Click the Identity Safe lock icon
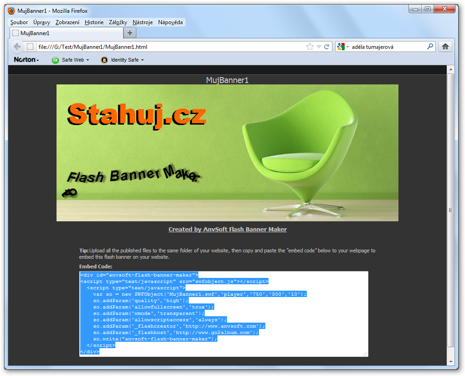Viewport: 465px width, 376px height. pos(104,60)
